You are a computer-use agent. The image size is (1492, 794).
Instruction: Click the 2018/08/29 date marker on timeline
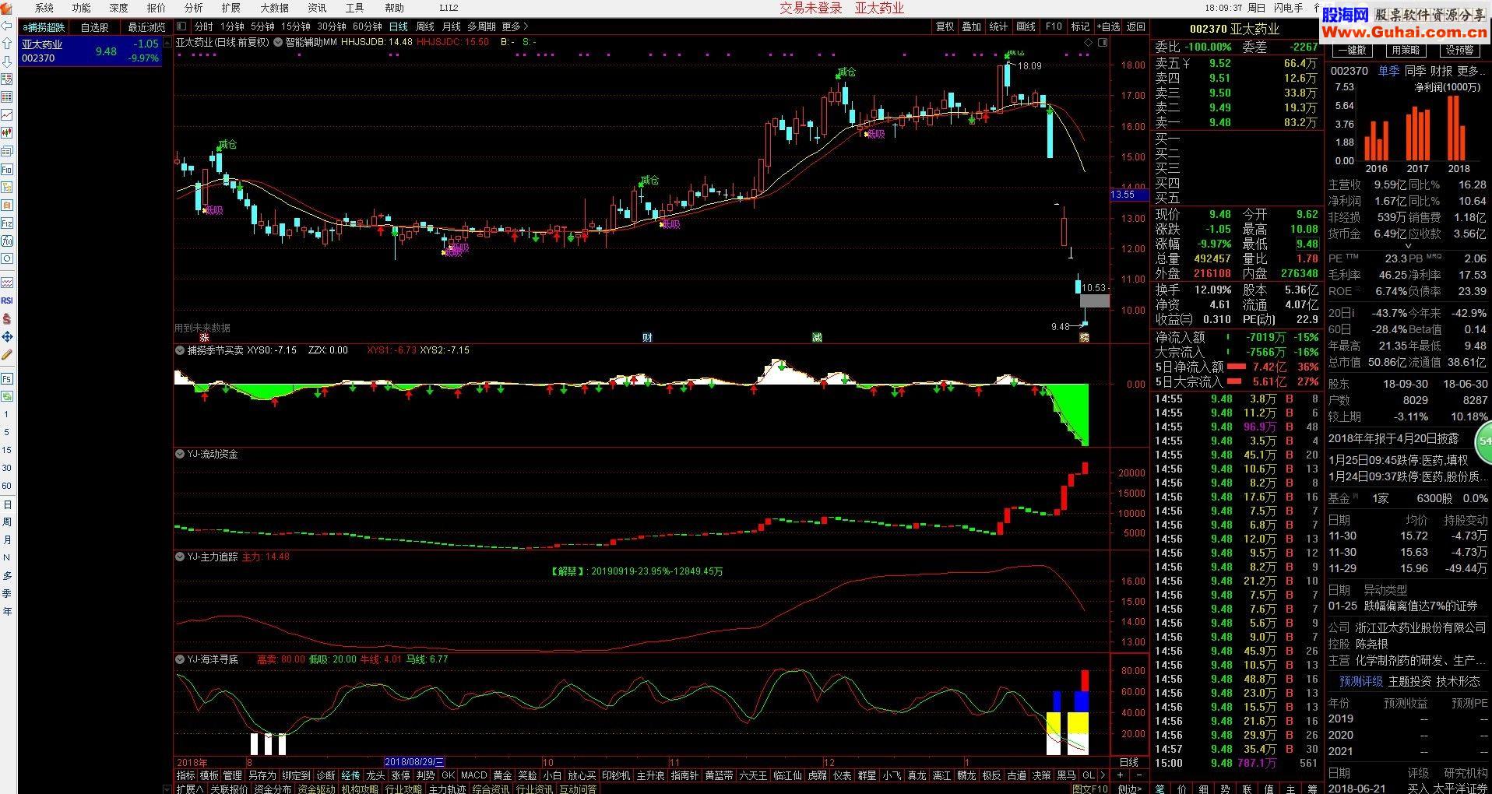(x=414, y=762)
